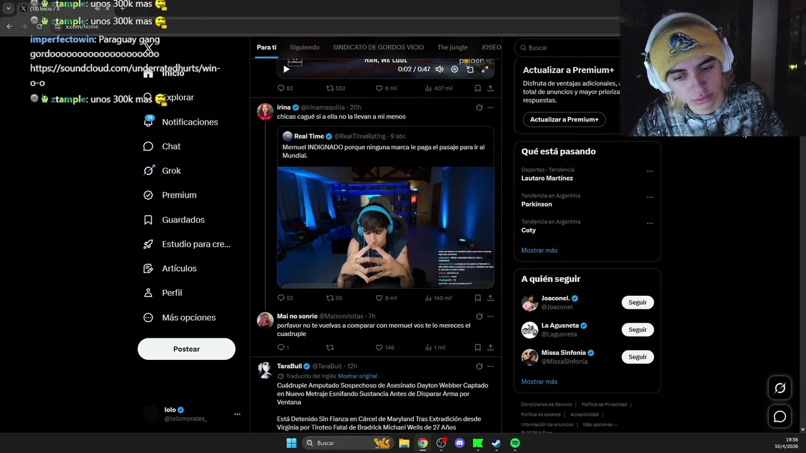Like the post with 6 mil likes
This screenshot has height=453, width=806.
(386, 88)
